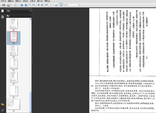Open the Find box options dropdown arrow
The height and width of the screenshot is (113, 156).
point(79,5)
